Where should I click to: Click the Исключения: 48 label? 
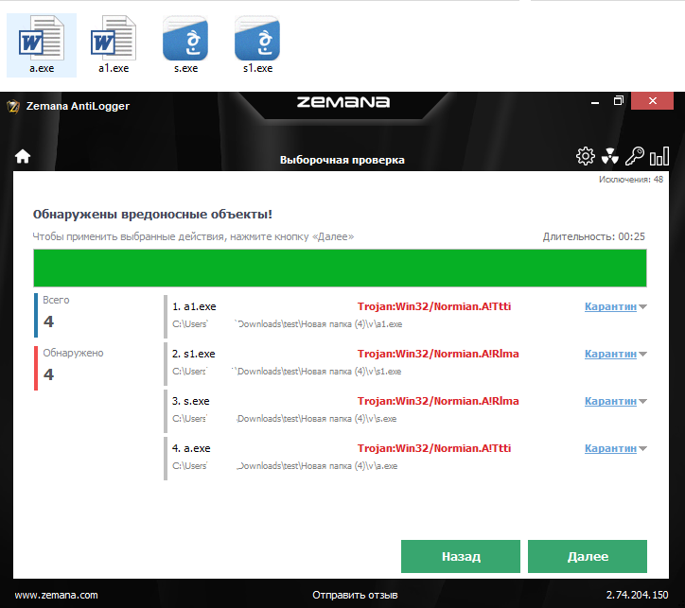tap(631, 180)
